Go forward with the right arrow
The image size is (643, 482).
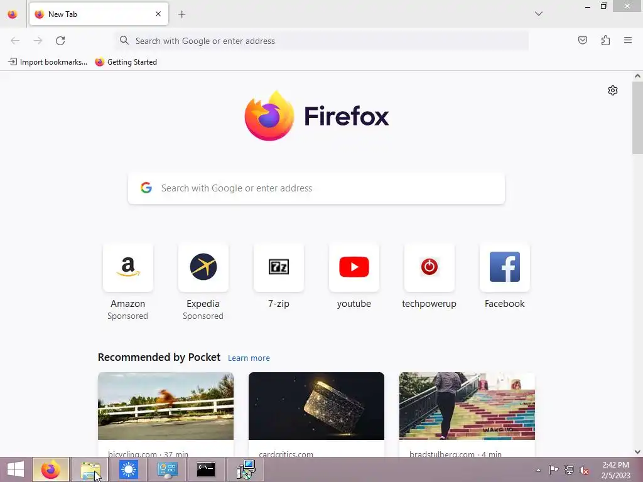[38, 41]
